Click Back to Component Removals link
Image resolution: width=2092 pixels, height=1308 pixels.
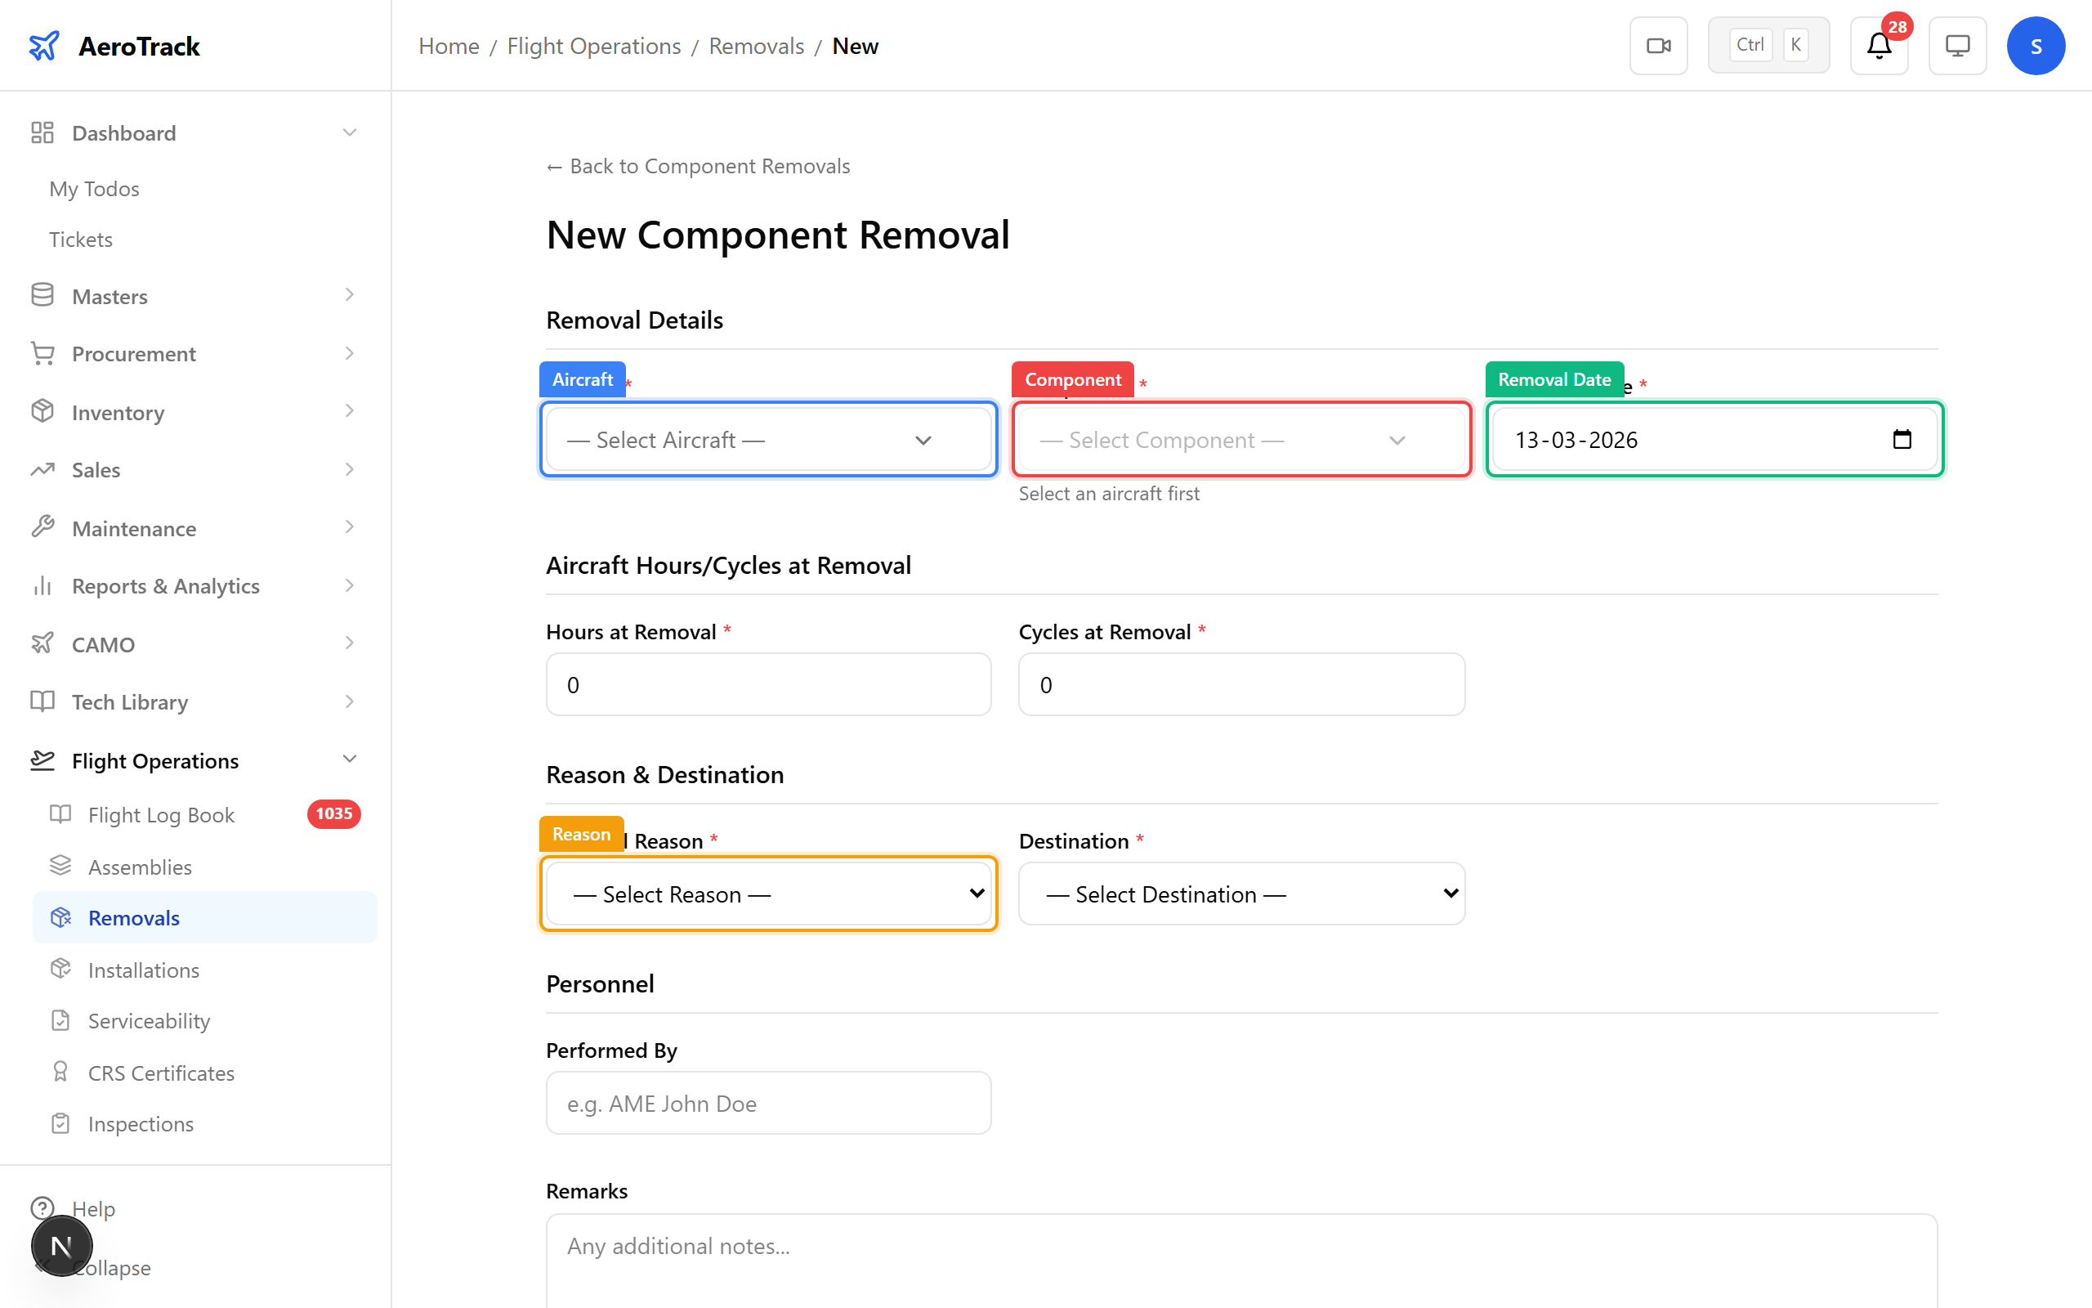tap(699, 165)
